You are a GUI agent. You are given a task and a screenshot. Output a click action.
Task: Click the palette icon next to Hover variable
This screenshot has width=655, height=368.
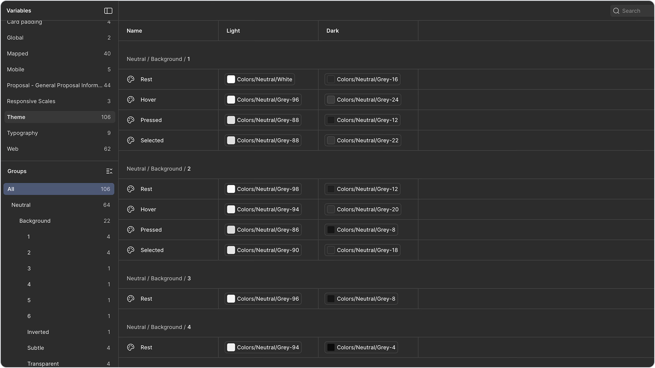tap(130, 99)
